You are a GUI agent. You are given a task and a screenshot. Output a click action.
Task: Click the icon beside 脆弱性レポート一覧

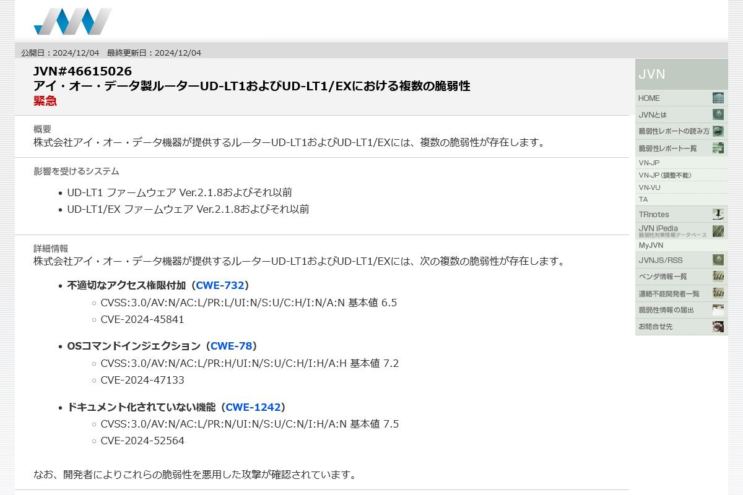coord(718,148)
